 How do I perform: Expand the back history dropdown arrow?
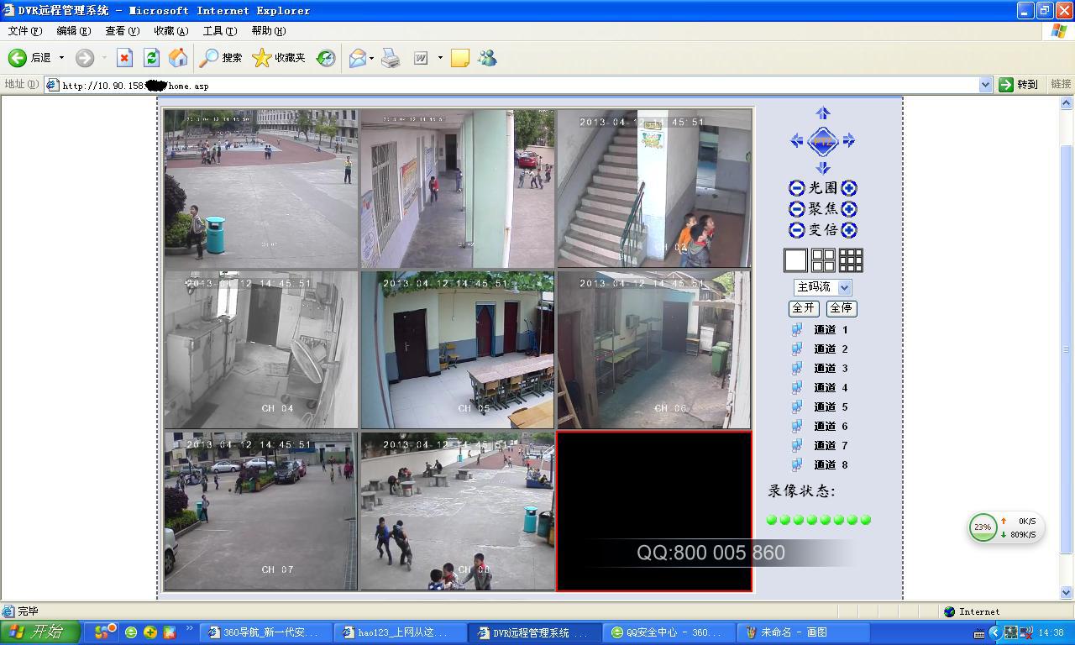pyautogui.click(x=61, y=58)
